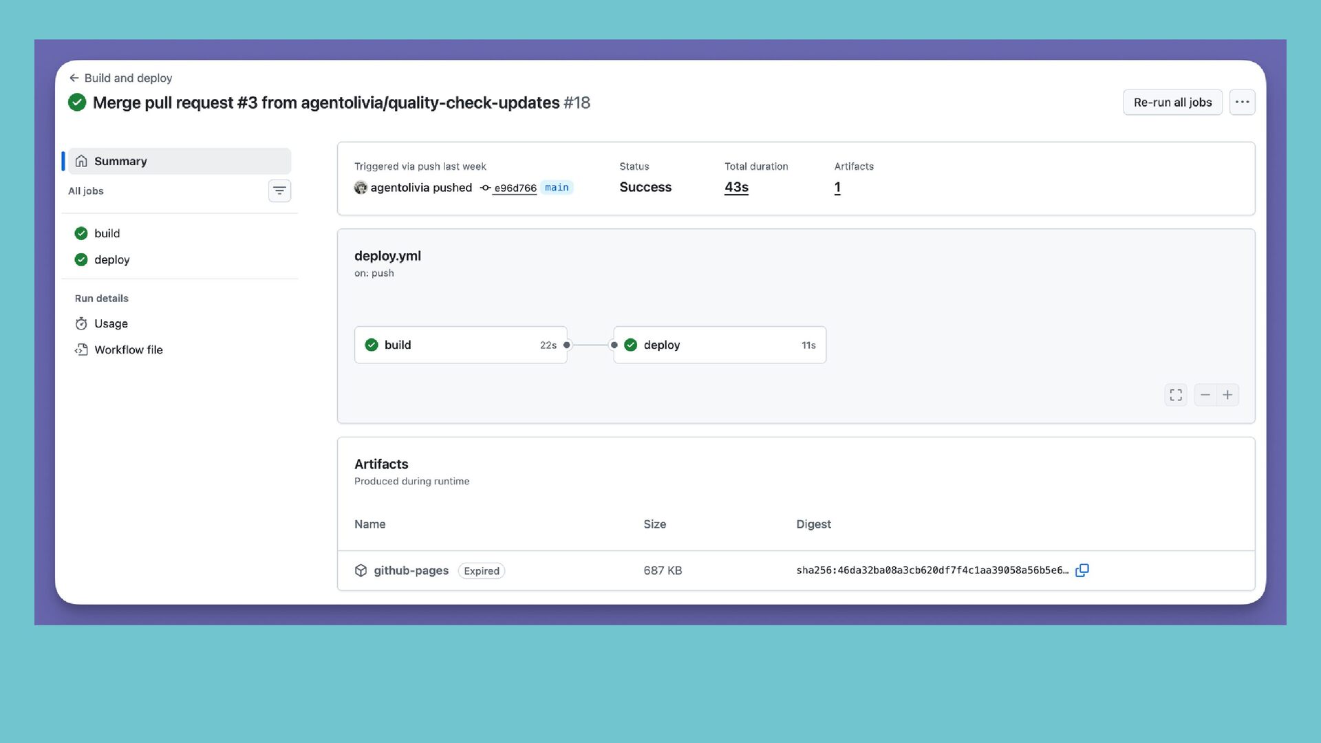1321x743 pixels.
Task: Zoom in the workflow graph
Action: [x=1227, y=395]
